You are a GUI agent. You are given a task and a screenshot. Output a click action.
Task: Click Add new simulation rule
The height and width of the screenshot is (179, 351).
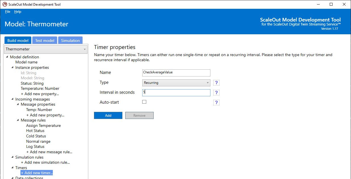45,162
